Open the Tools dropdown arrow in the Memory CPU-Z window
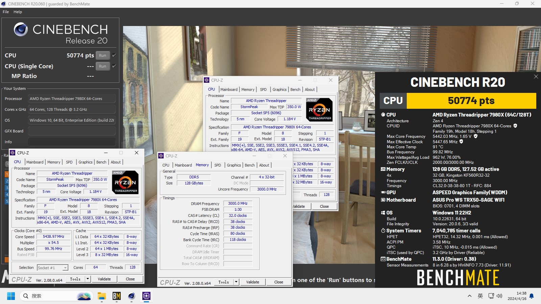Viewport: 541px width, 304px height. pos(236,282)
